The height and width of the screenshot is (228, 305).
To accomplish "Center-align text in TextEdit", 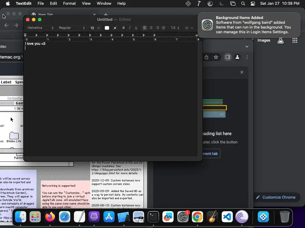I will (151, 28).
